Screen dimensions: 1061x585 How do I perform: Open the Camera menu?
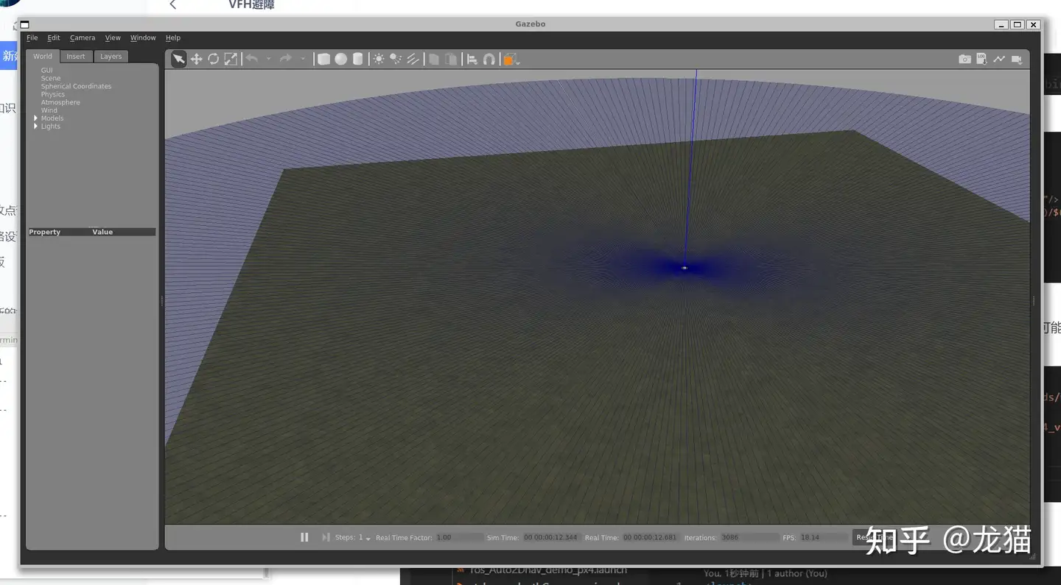[x=83, y=38]
